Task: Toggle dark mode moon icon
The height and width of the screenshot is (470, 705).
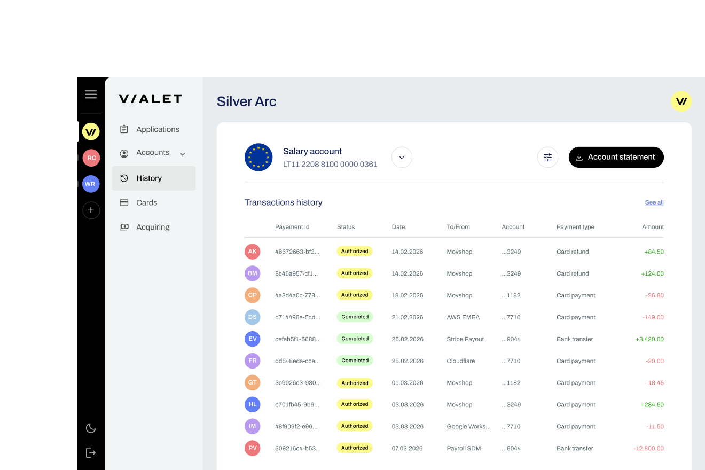Action: click(91, 428)
